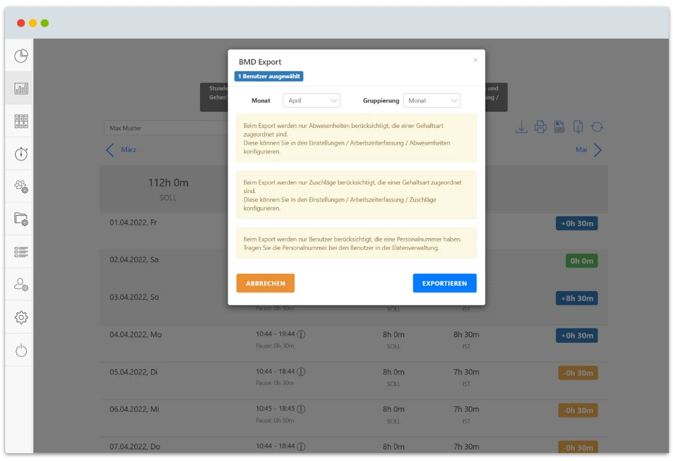This screenshot has height=461, width=673.
Task: Click the printer icon in toolbar
Action: (x=540, y=127)
